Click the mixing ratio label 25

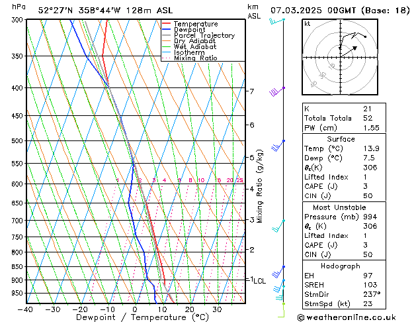pyautogui.click(x=239, y=180)
